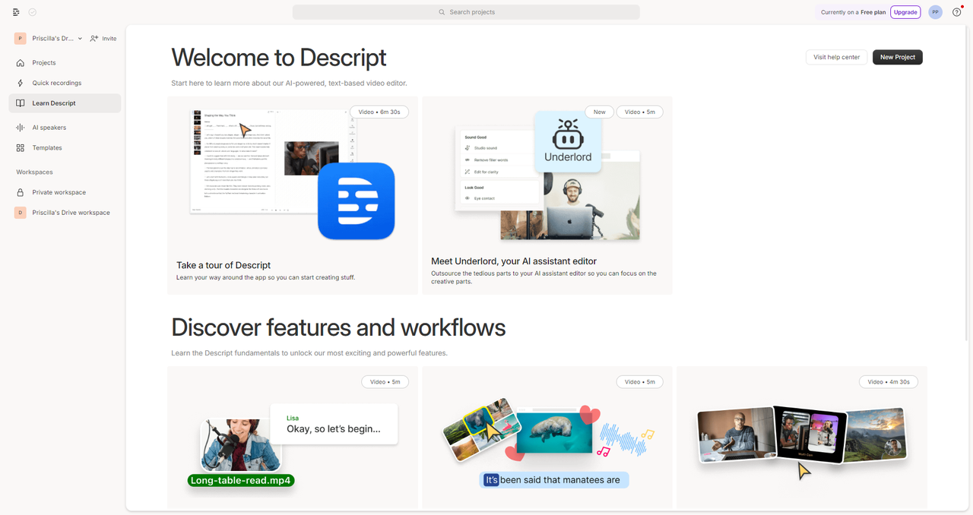Click 'Take a tour of Descript' title

coord(223,265)
